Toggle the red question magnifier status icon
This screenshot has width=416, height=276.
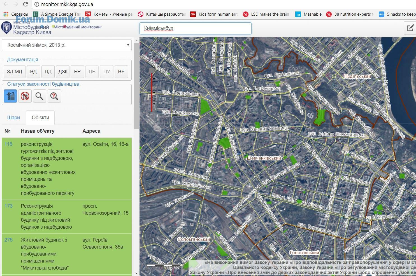54,96
